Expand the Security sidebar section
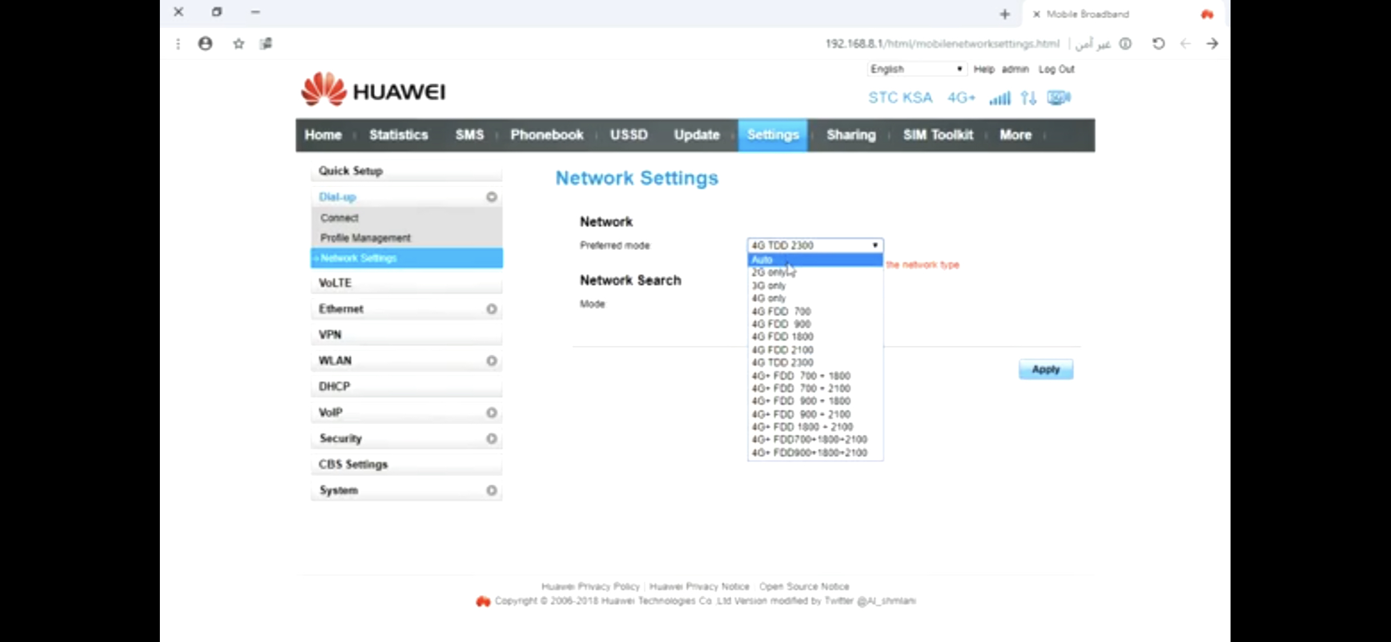 pyautogui.click(x=491, y=438)
